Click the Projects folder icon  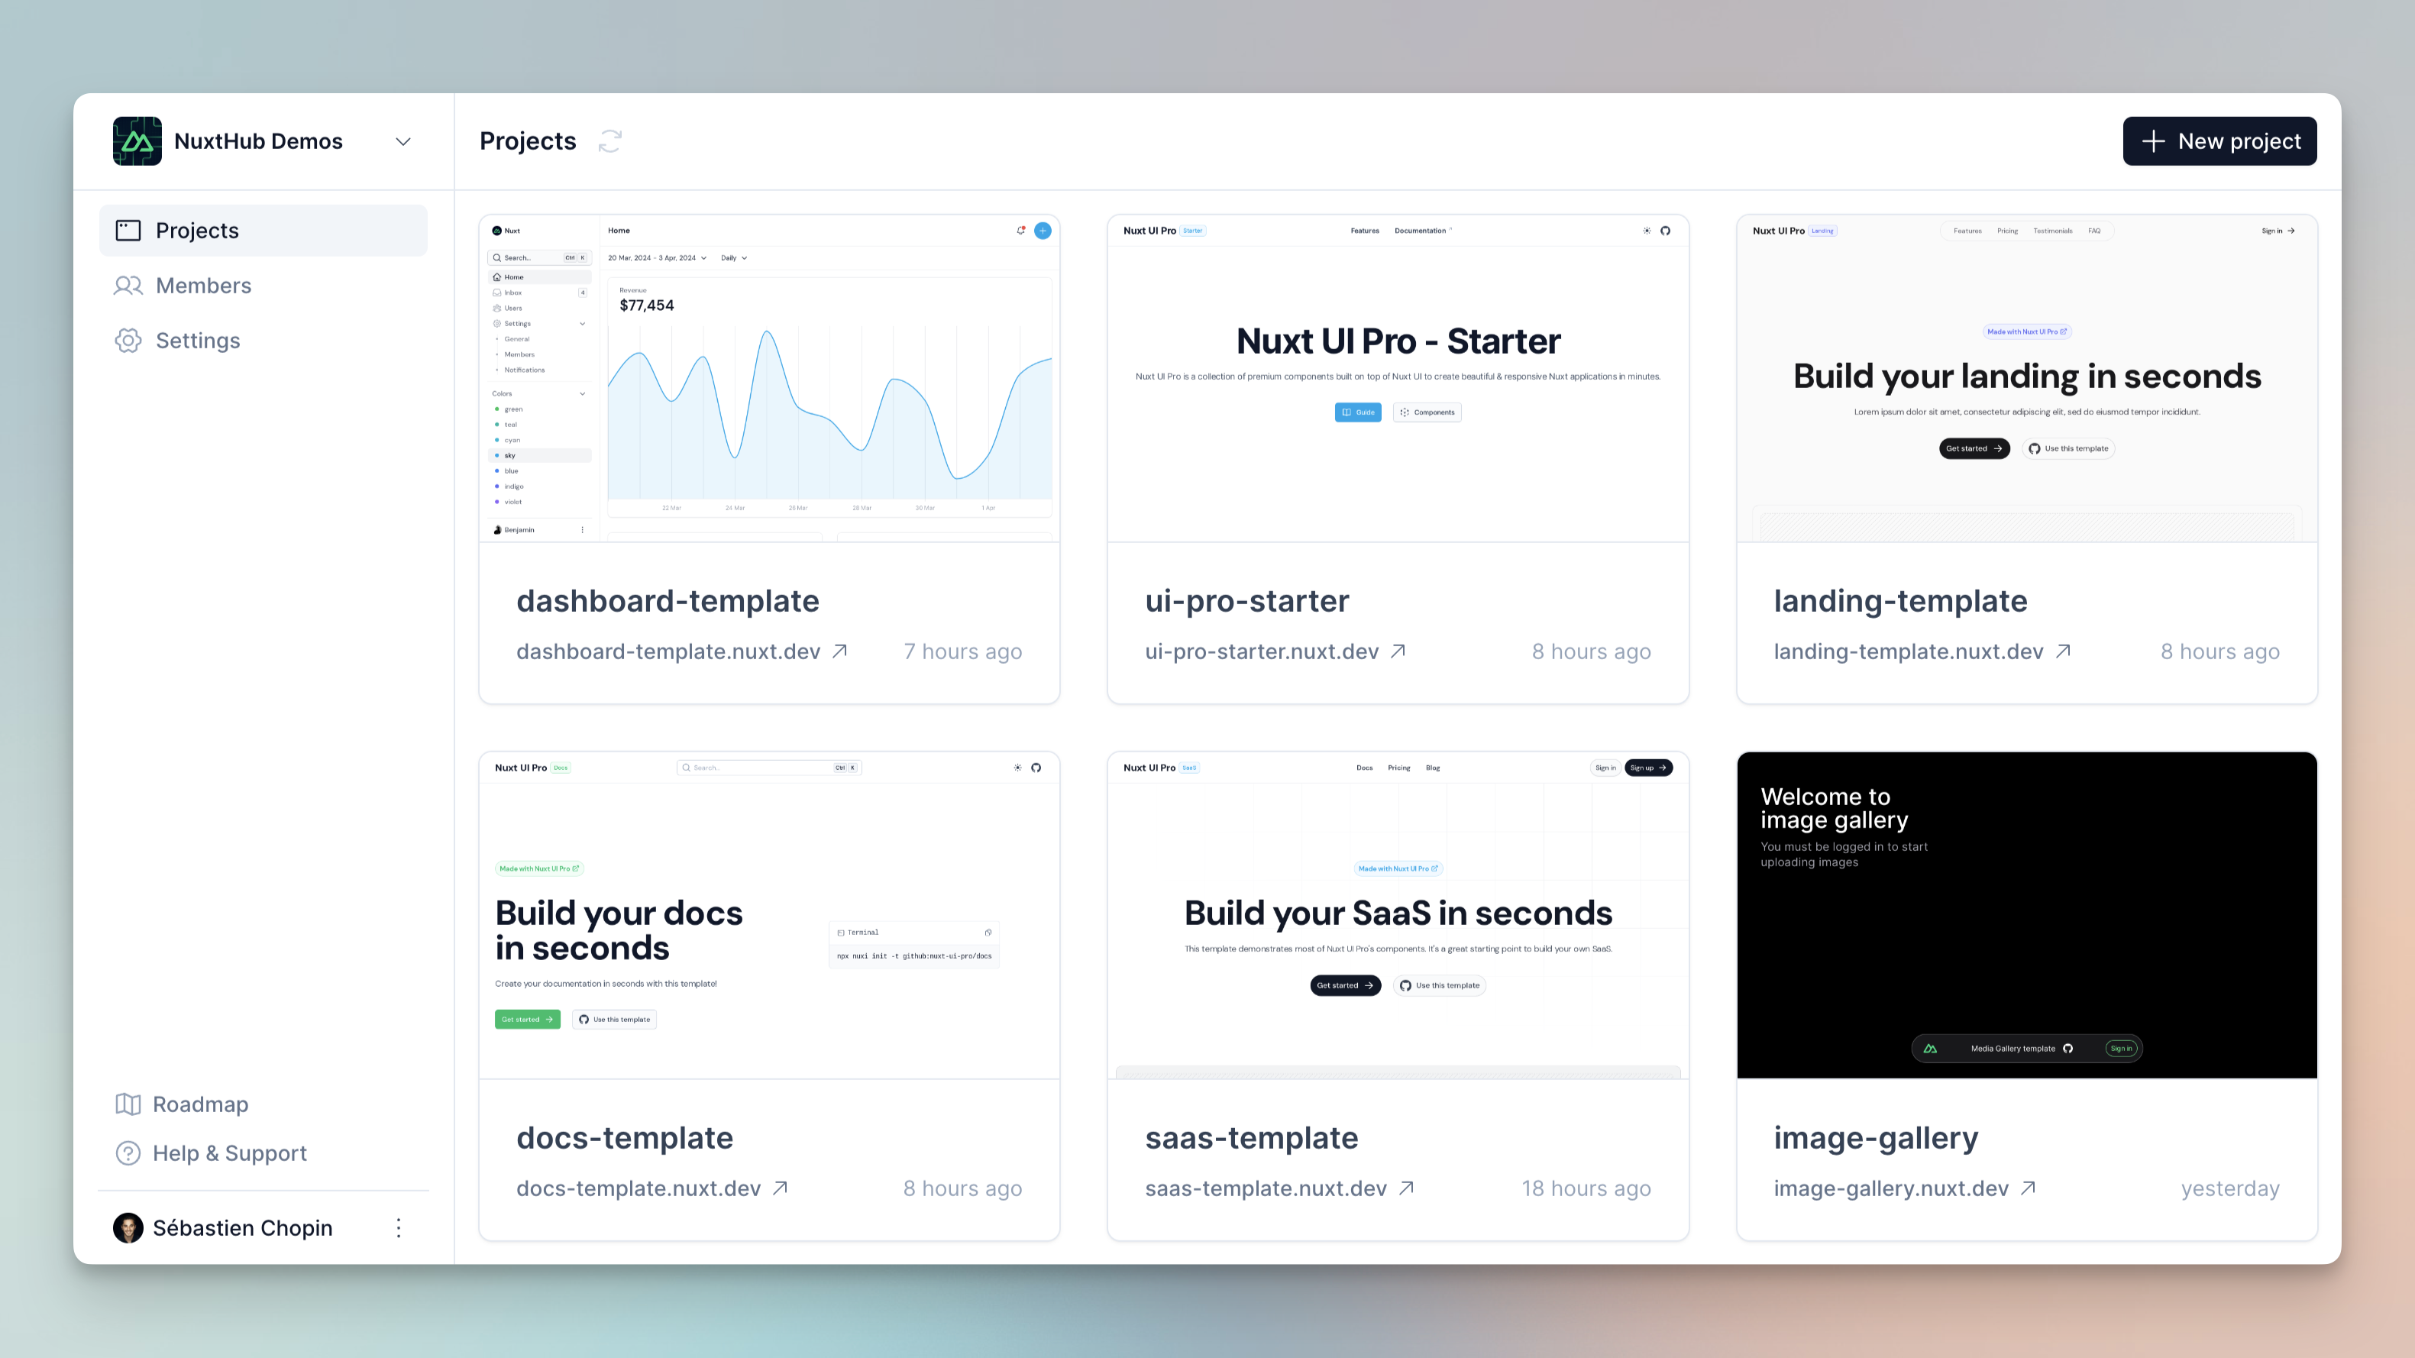point(128,231)
